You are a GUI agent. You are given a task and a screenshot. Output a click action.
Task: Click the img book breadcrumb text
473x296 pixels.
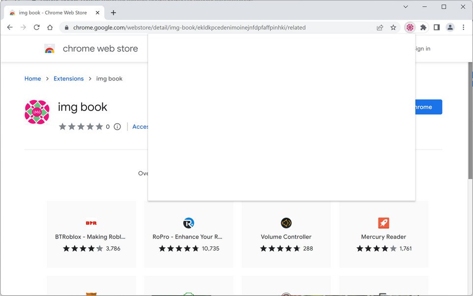(x=109, y=79)
